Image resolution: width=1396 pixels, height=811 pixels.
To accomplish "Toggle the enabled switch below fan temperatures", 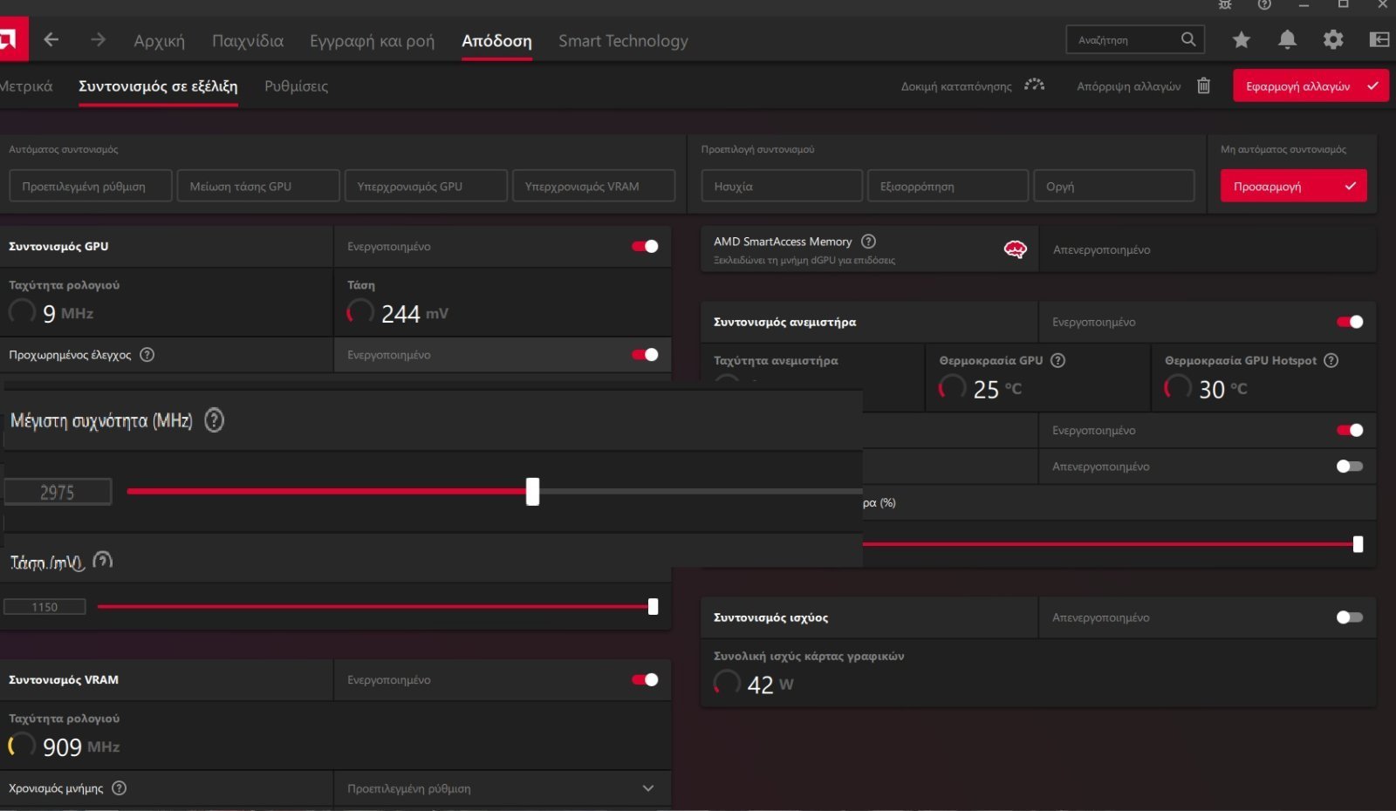I will [1350, 430].
